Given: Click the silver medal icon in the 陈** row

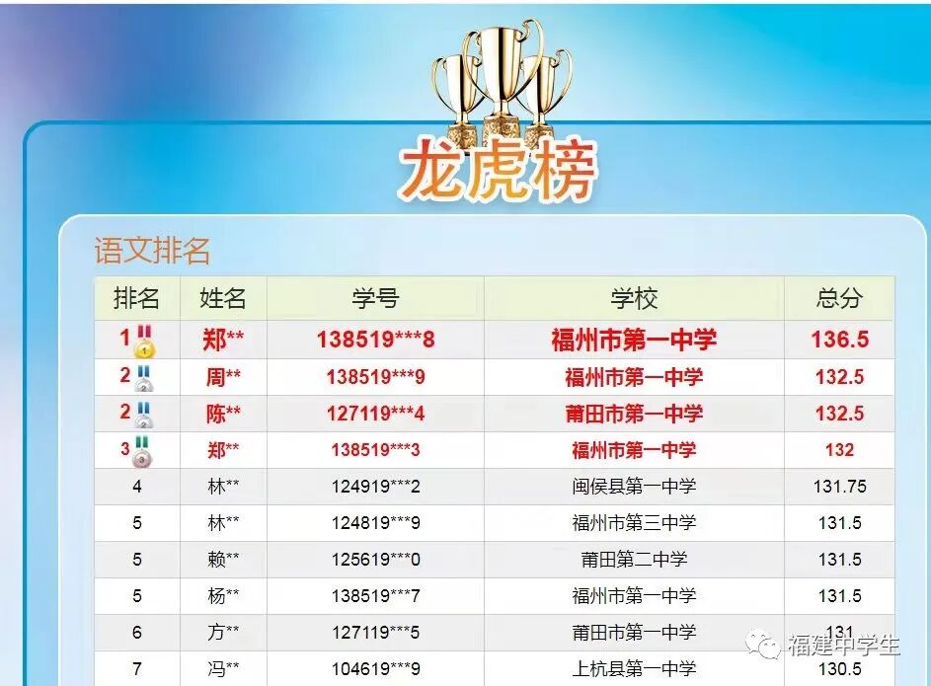Looking at the screenshot, I should (144, 415).
